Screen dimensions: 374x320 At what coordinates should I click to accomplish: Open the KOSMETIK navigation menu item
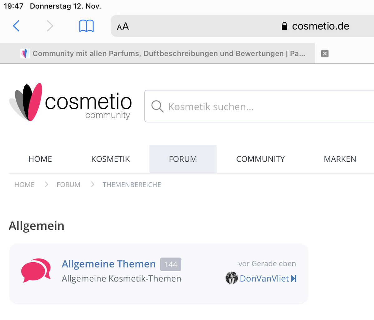click(110, 159)
